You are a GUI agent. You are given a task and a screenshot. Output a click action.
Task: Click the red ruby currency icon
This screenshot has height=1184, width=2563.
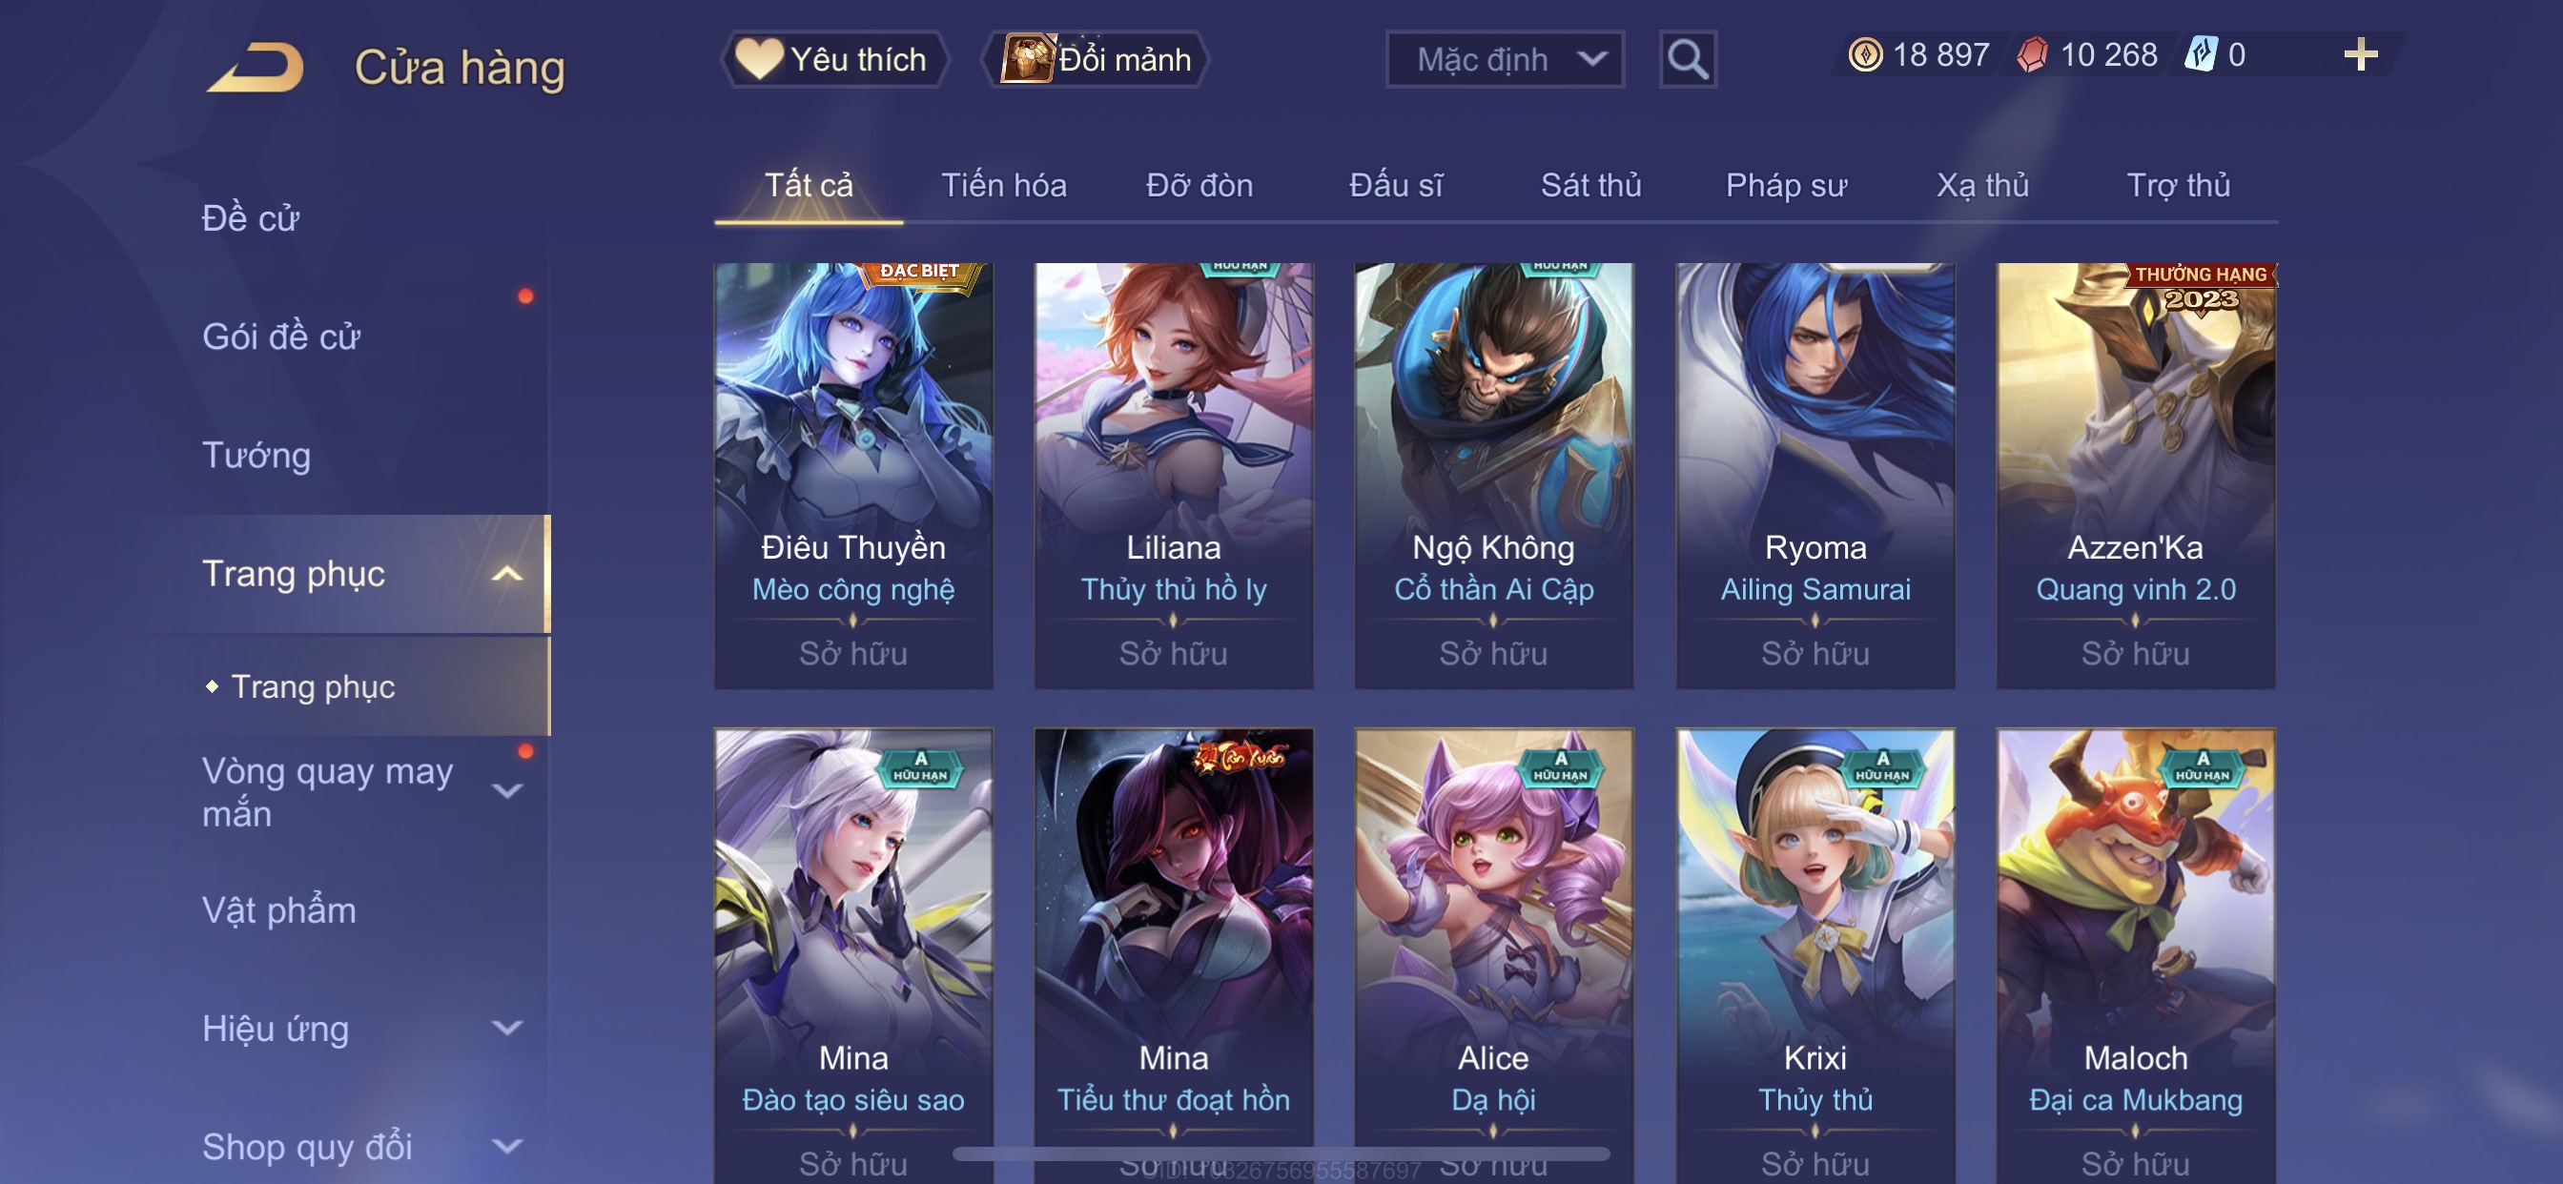click(x=2033, y=54)
